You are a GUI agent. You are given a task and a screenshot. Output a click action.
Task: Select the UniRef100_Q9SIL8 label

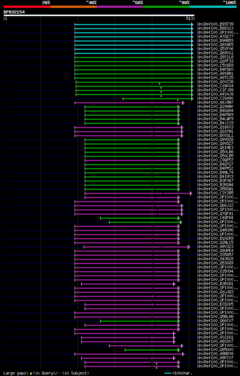coord(215,57)
